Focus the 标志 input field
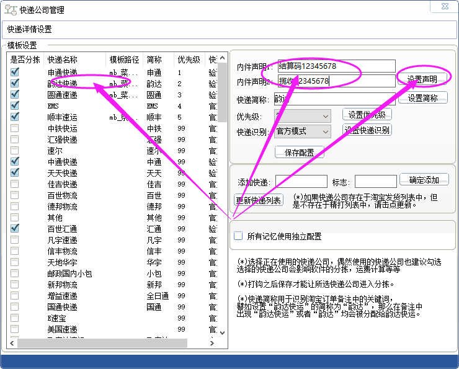Viewport: 459px width, 369px height. tap(376, 182)
